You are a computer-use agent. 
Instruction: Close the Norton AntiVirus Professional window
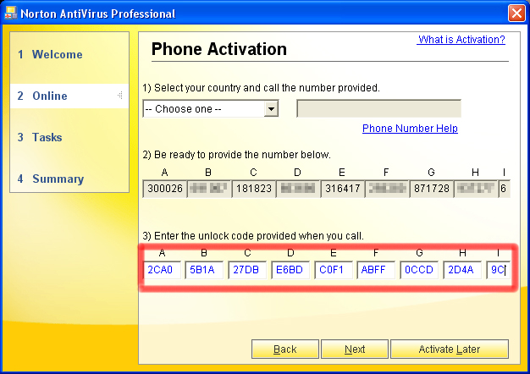click(x=516, y=14)
